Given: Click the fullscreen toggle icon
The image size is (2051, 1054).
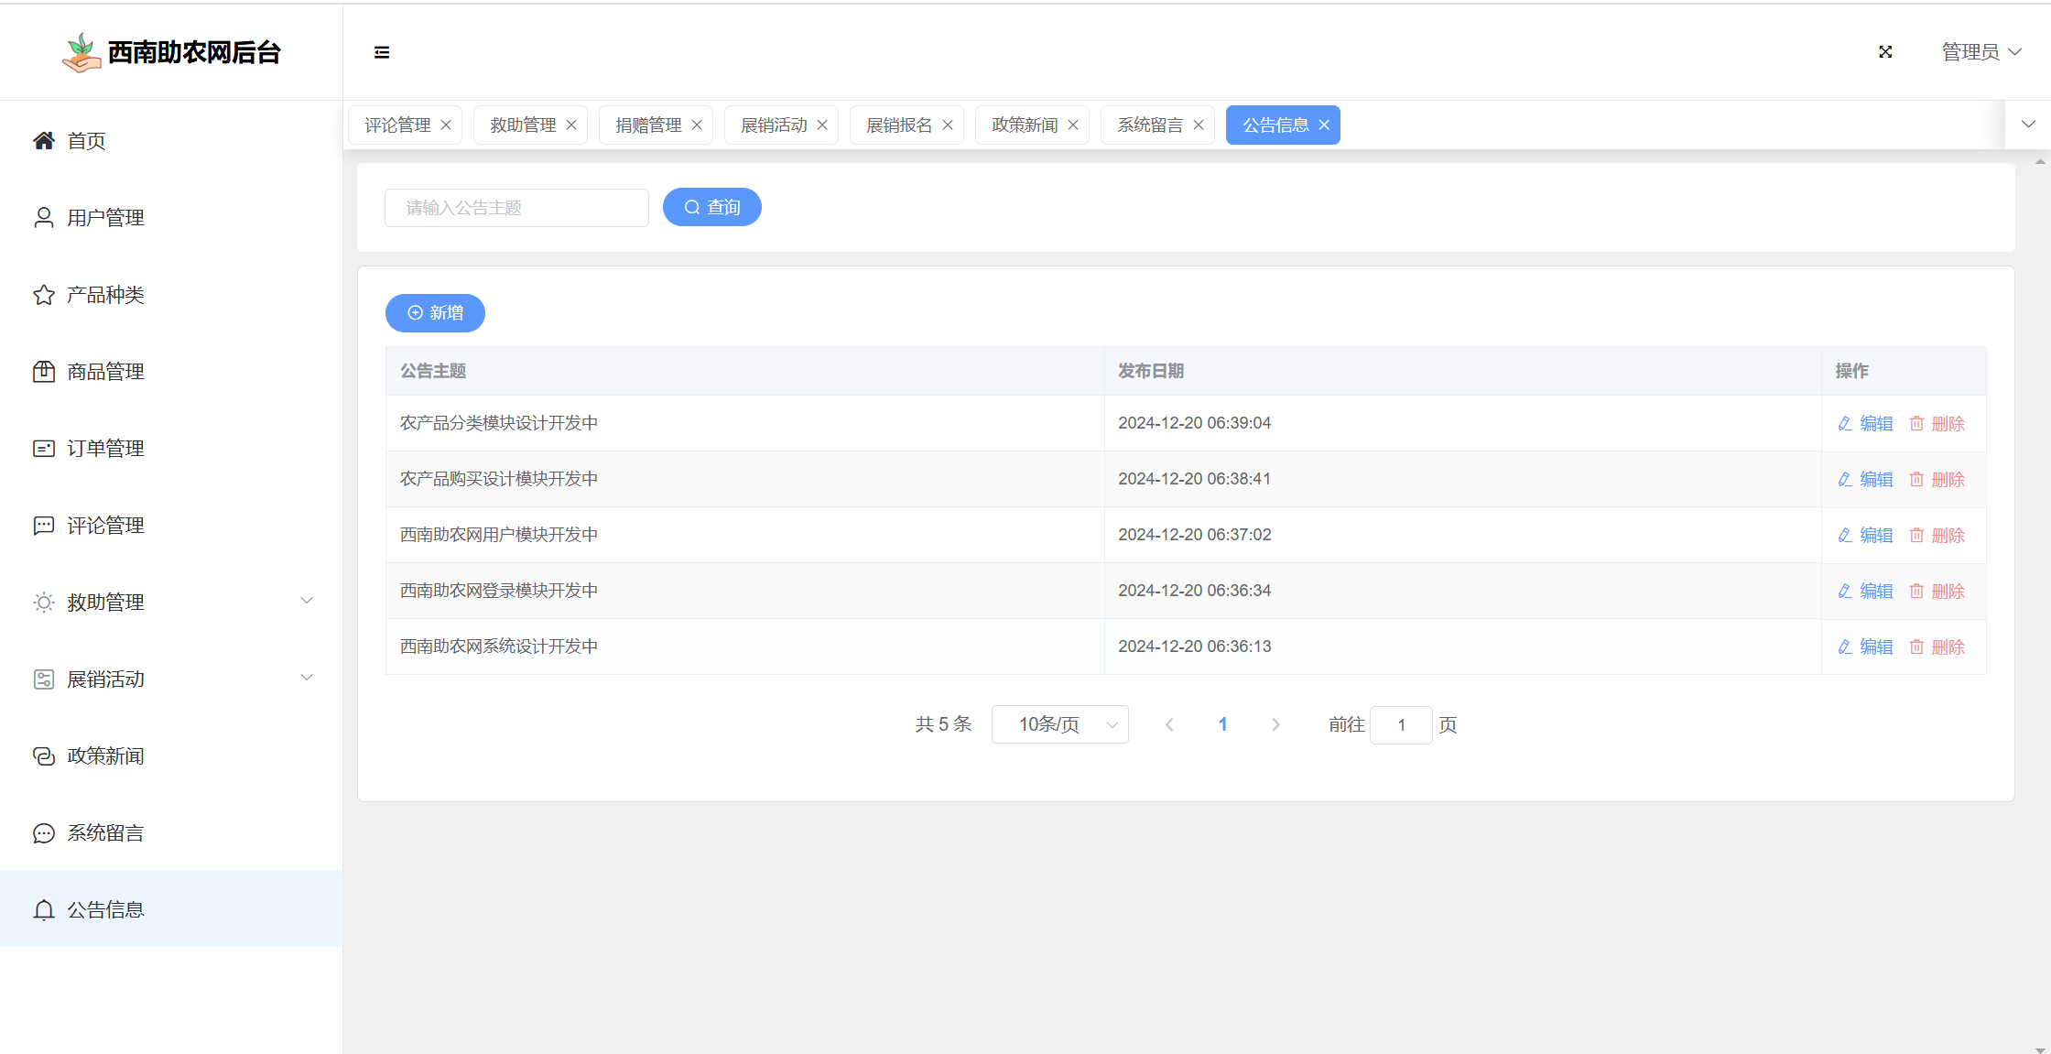Looking at the screenshot, I should (x=1885, y=52).
